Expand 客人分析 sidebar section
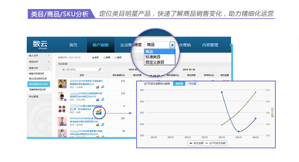 (x=39, y=56)
